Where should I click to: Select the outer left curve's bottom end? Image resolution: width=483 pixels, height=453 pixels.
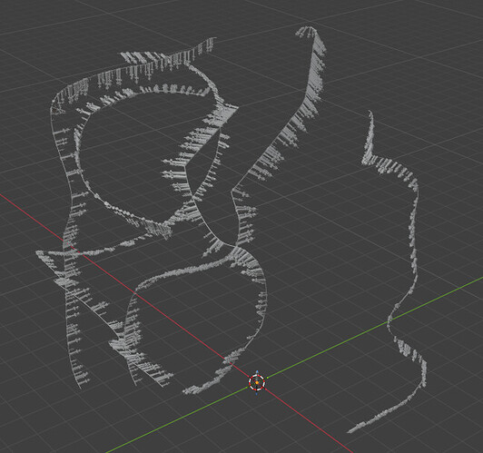coord(81,388)
